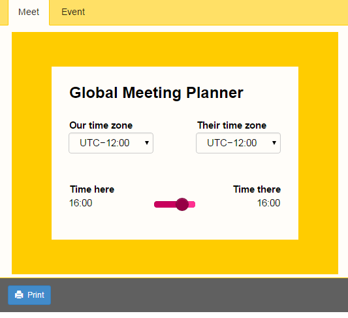Screen dimensions: 348x318
Task: Click the Time there label
Action: [x=257, y=189]
